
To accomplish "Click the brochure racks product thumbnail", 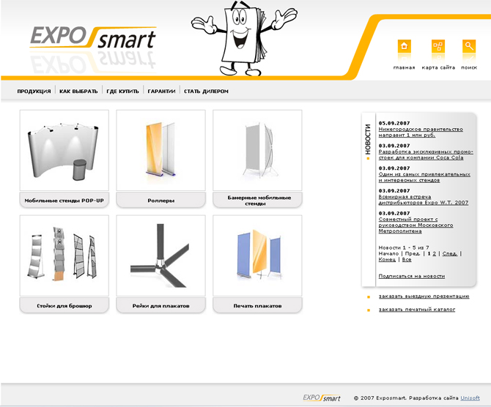I will pyautogui.click(x=64, y=255).
